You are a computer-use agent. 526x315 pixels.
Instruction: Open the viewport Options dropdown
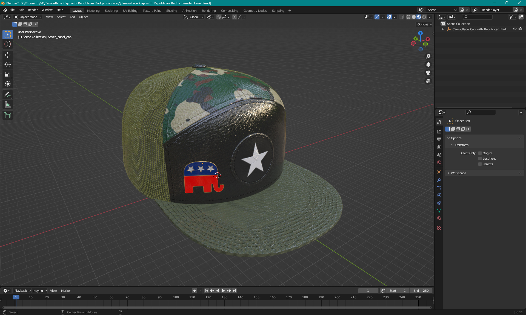coord(424,24)
